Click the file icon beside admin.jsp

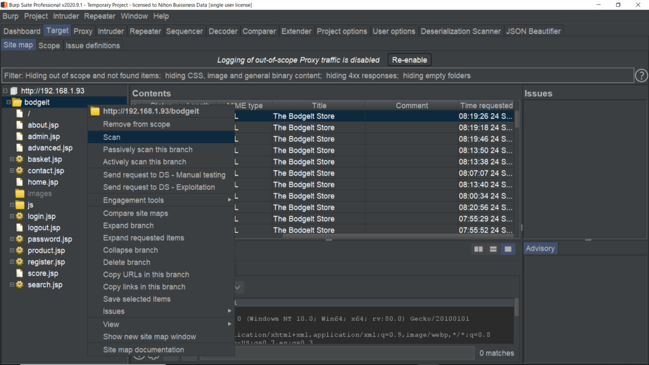click(19, 136)
